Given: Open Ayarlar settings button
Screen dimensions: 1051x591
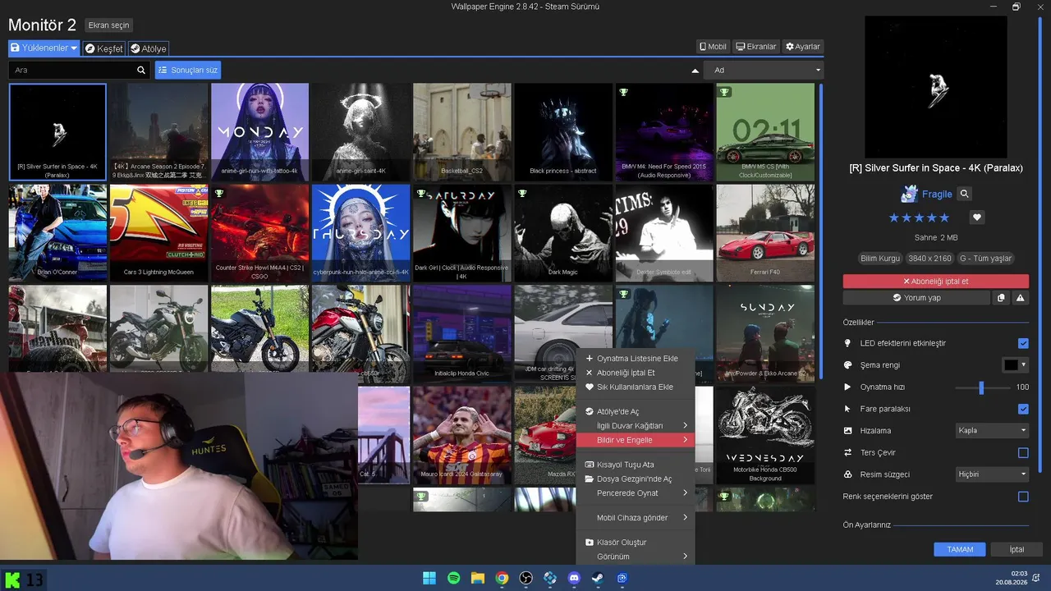Looking at the screenshot, I should click(x=802, y=47).
